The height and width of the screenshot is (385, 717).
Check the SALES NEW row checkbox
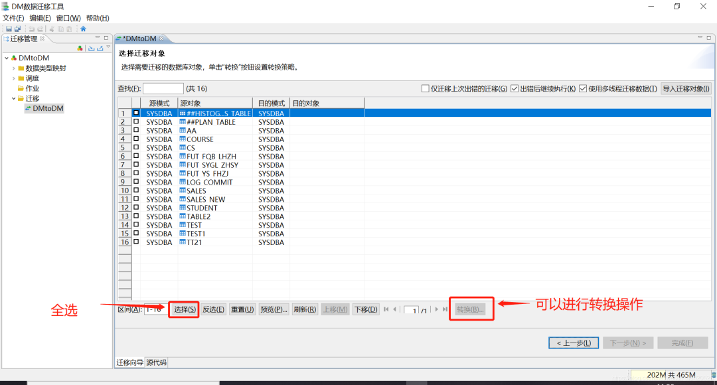click(x=136, y=199)
